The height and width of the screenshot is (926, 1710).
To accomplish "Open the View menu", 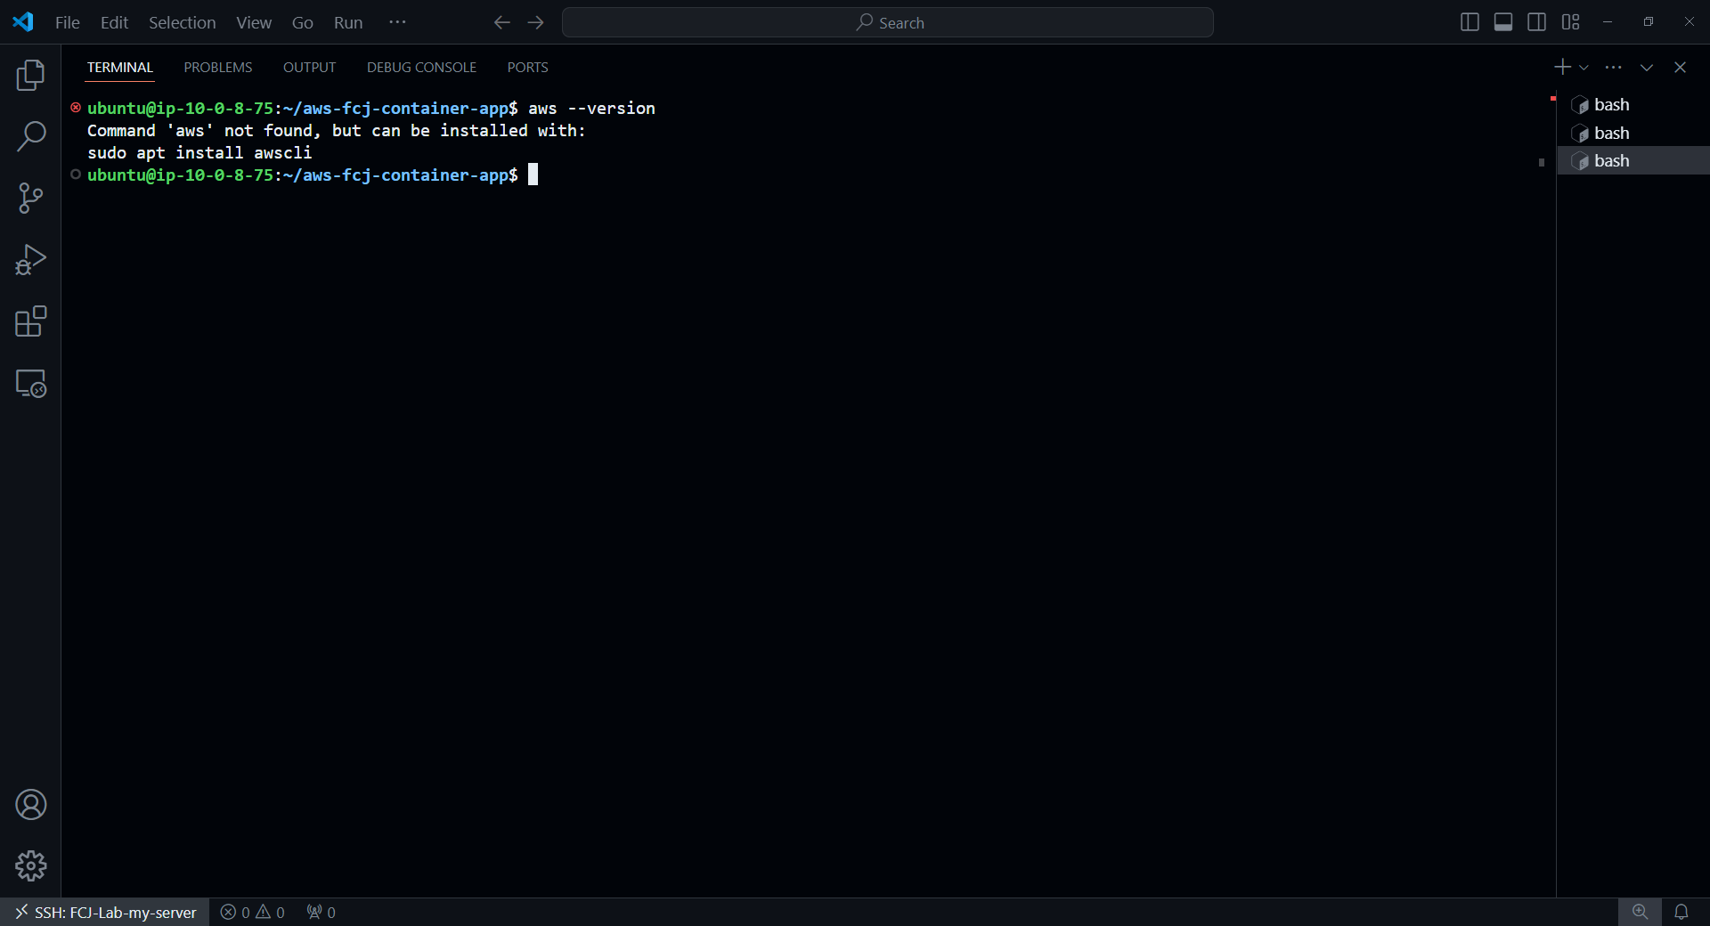I will click(x=254, y=22).
